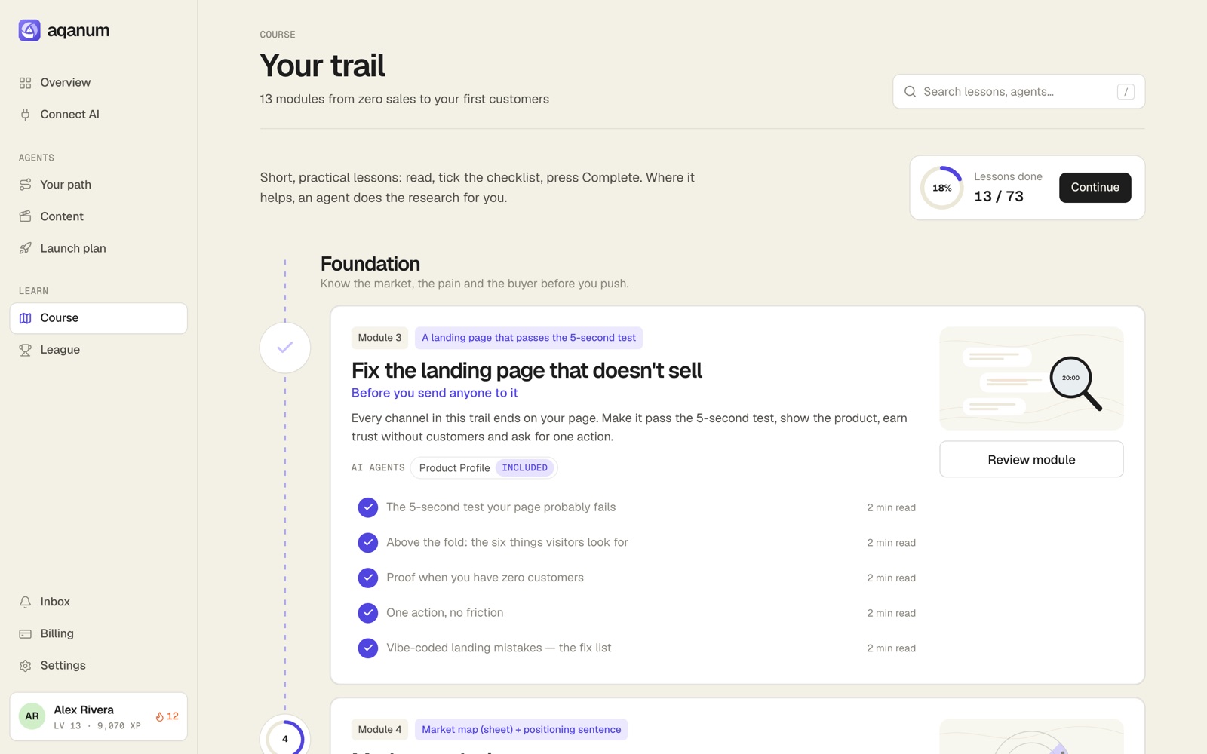Toggle check for 'Above the fold' lesson
The image size is (1207, 754).
368,542
